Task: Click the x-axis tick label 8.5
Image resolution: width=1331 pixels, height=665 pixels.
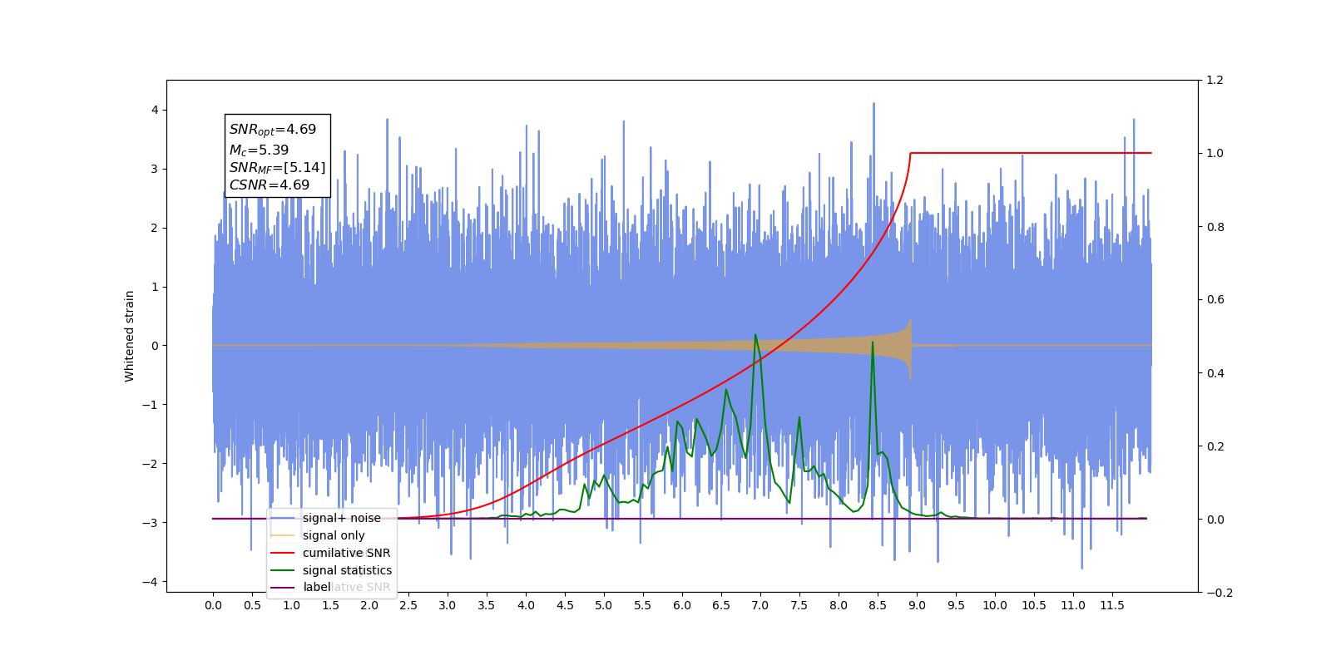Action: coord(878,606)
